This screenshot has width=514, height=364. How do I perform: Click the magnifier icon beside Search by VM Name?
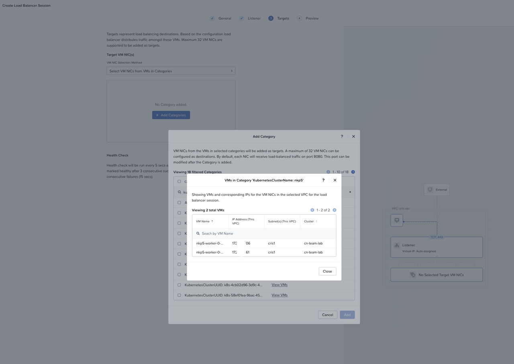coord(198,233)
